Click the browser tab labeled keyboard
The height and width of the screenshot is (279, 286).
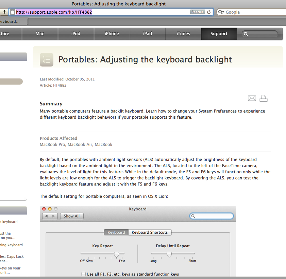pyautogui.click(x=14, y=21)
